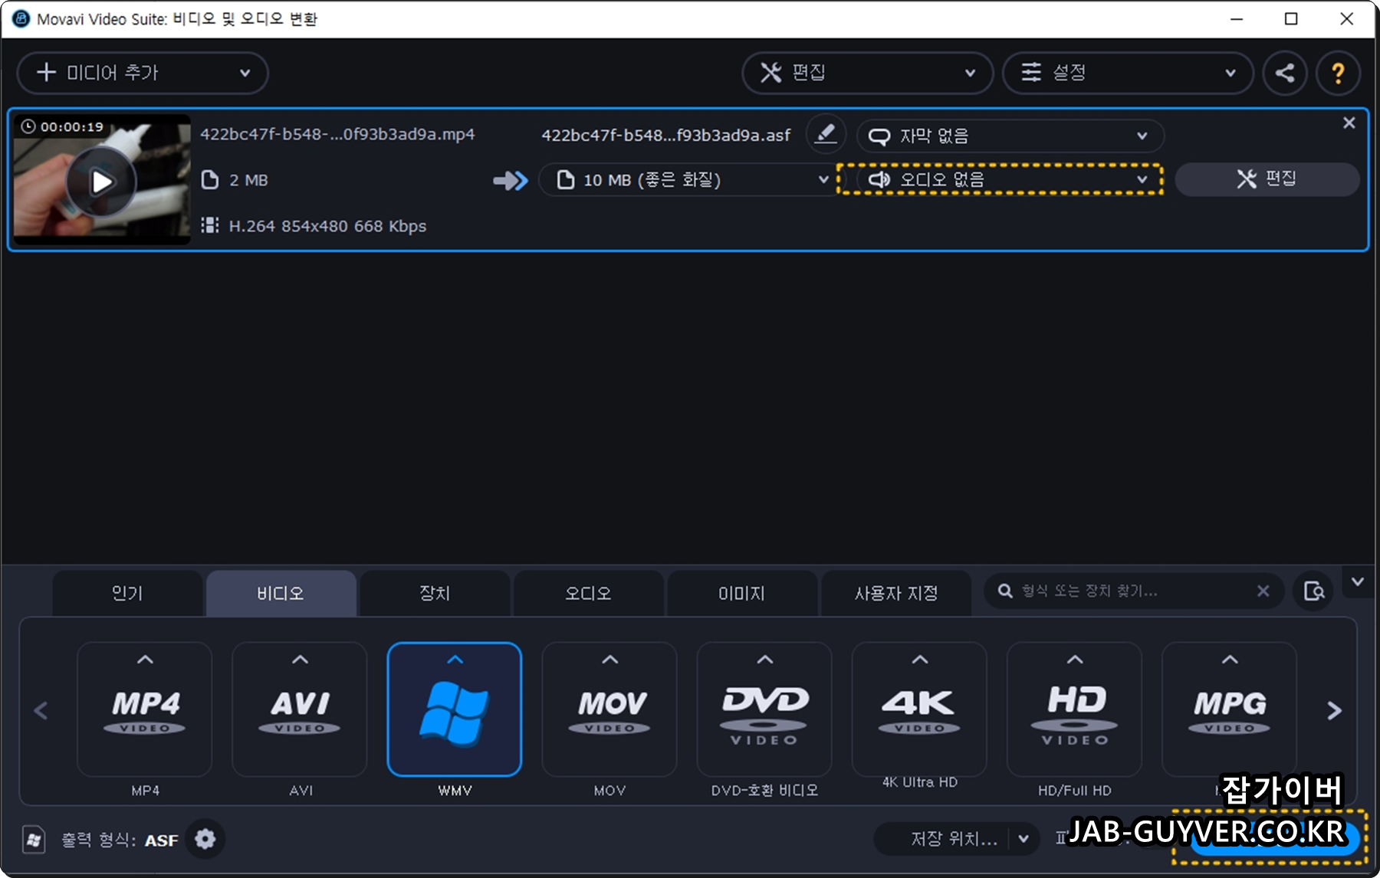Select the MP4 video format icon

pyautogui.click(x=145, y=709)
